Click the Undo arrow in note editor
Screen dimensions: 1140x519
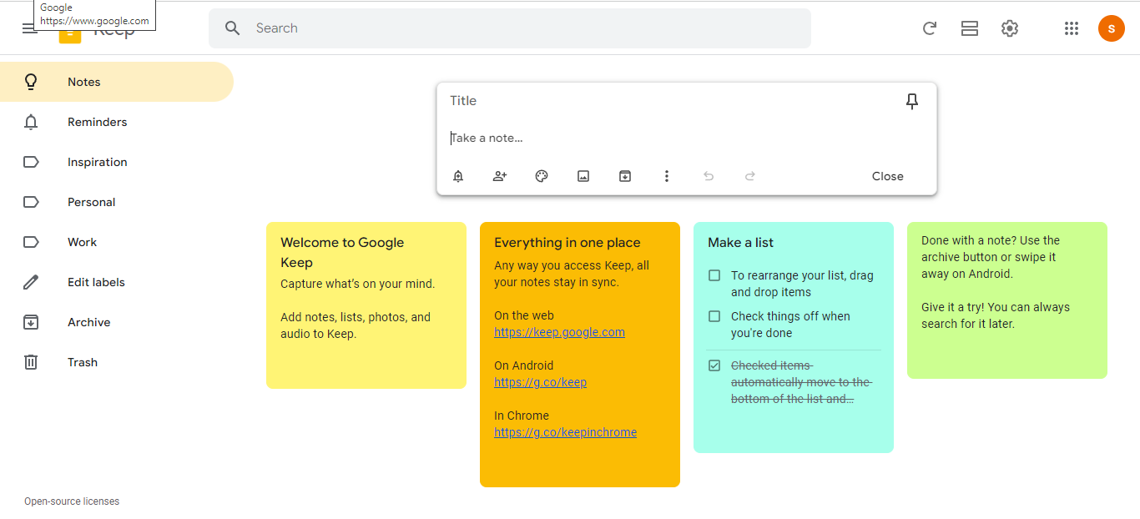[709, 176]
